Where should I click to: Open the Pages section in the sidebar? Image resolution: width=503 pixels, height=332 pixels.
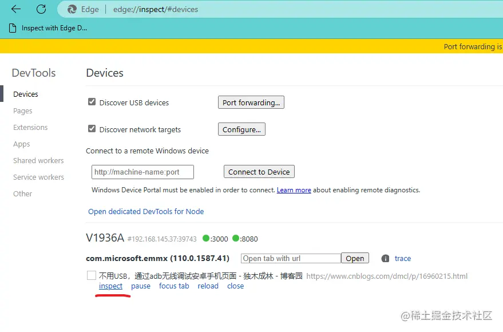pyautogui.click(x=22, y=110)
